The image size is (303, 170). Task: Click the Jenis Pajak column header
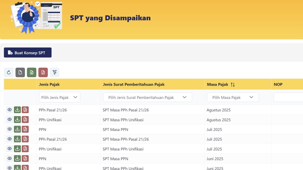pyautogui.click(x=50, y=84)
